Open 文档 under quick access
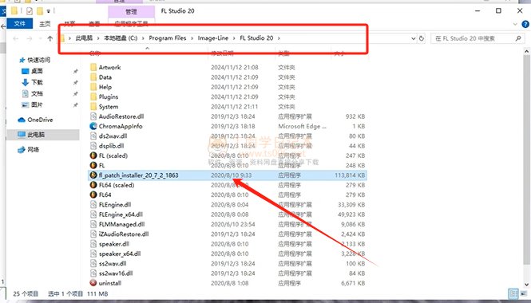Viewport: 531px width, 303px height. (x=37, y=93)
